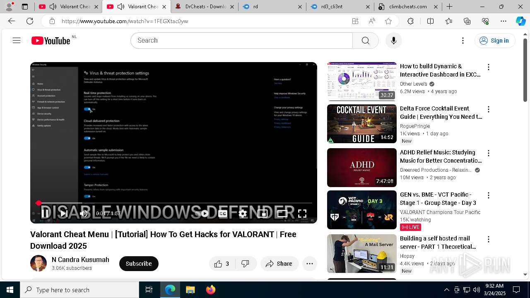Open options menu for GEN vs. BME video
Viewport: 530px width, 298px height.
pyautogui.click(x=489, y=195)
